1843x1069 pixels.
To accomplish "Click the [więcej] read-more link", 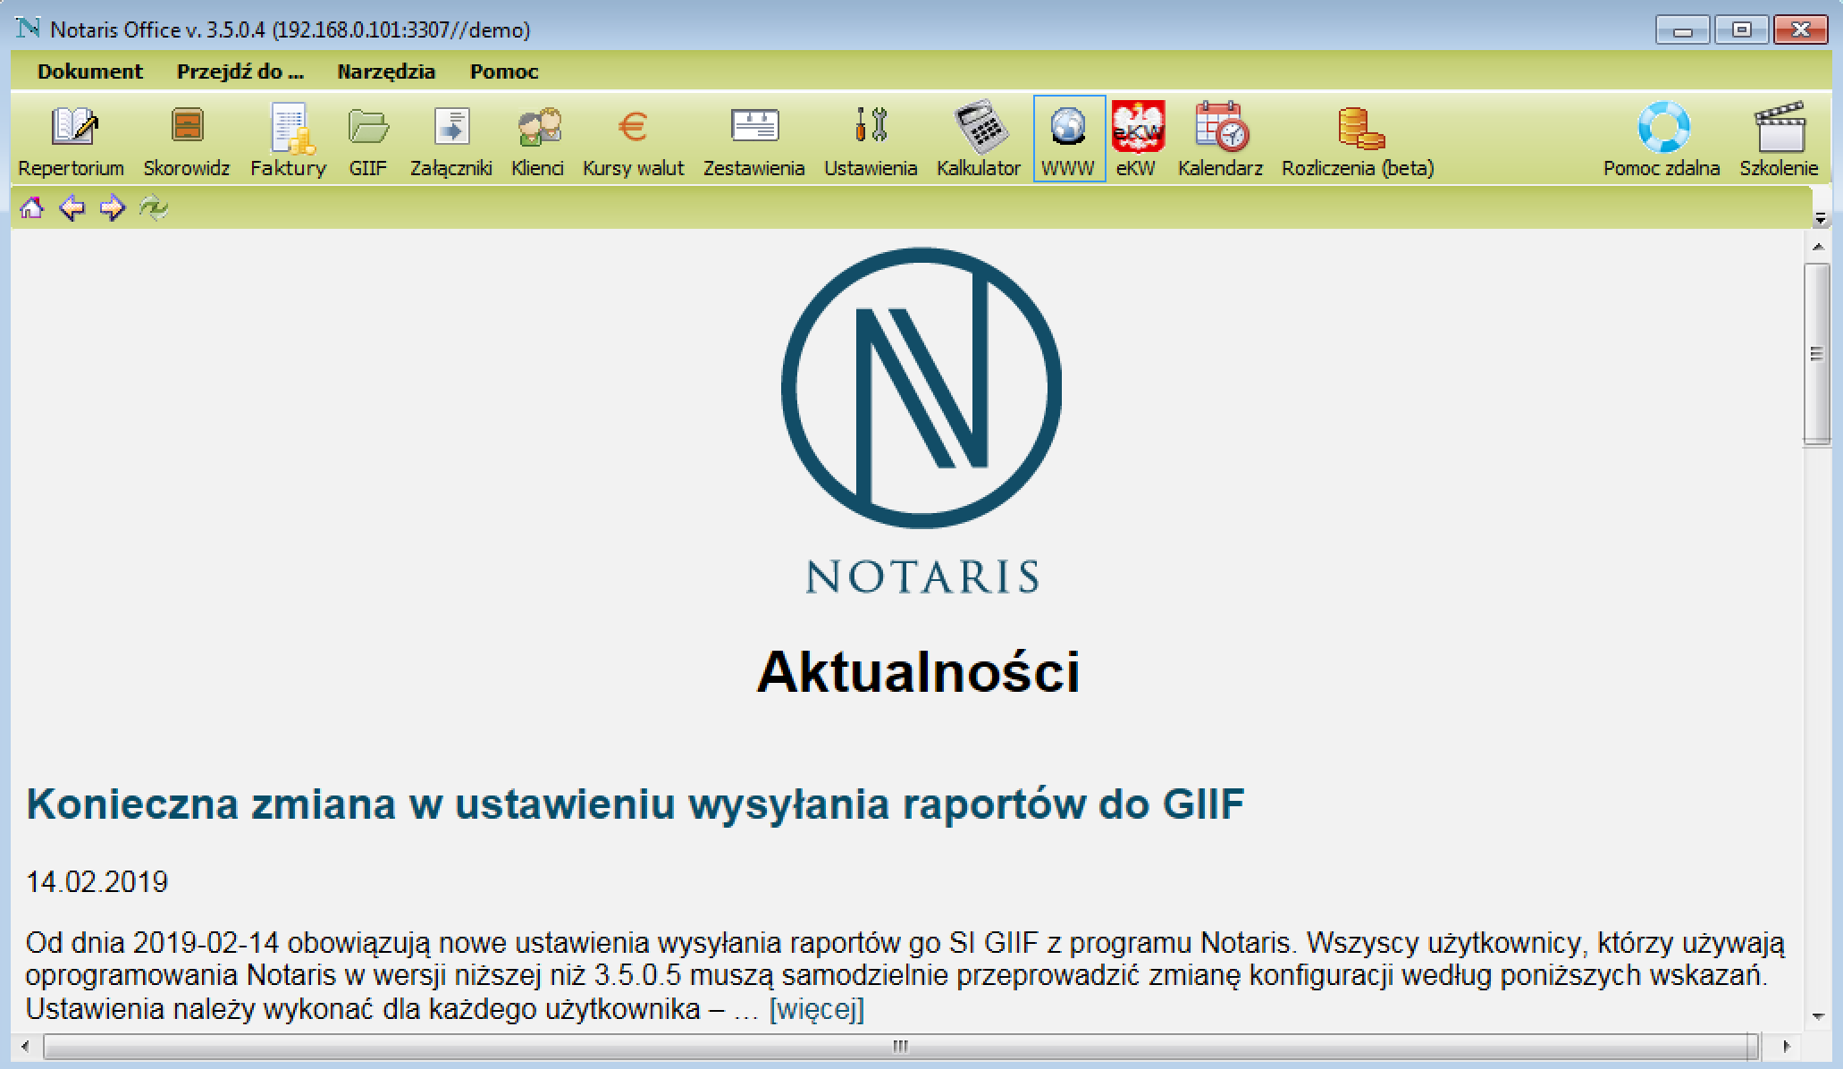I will pyautogui.click(x=817, y=1009).
